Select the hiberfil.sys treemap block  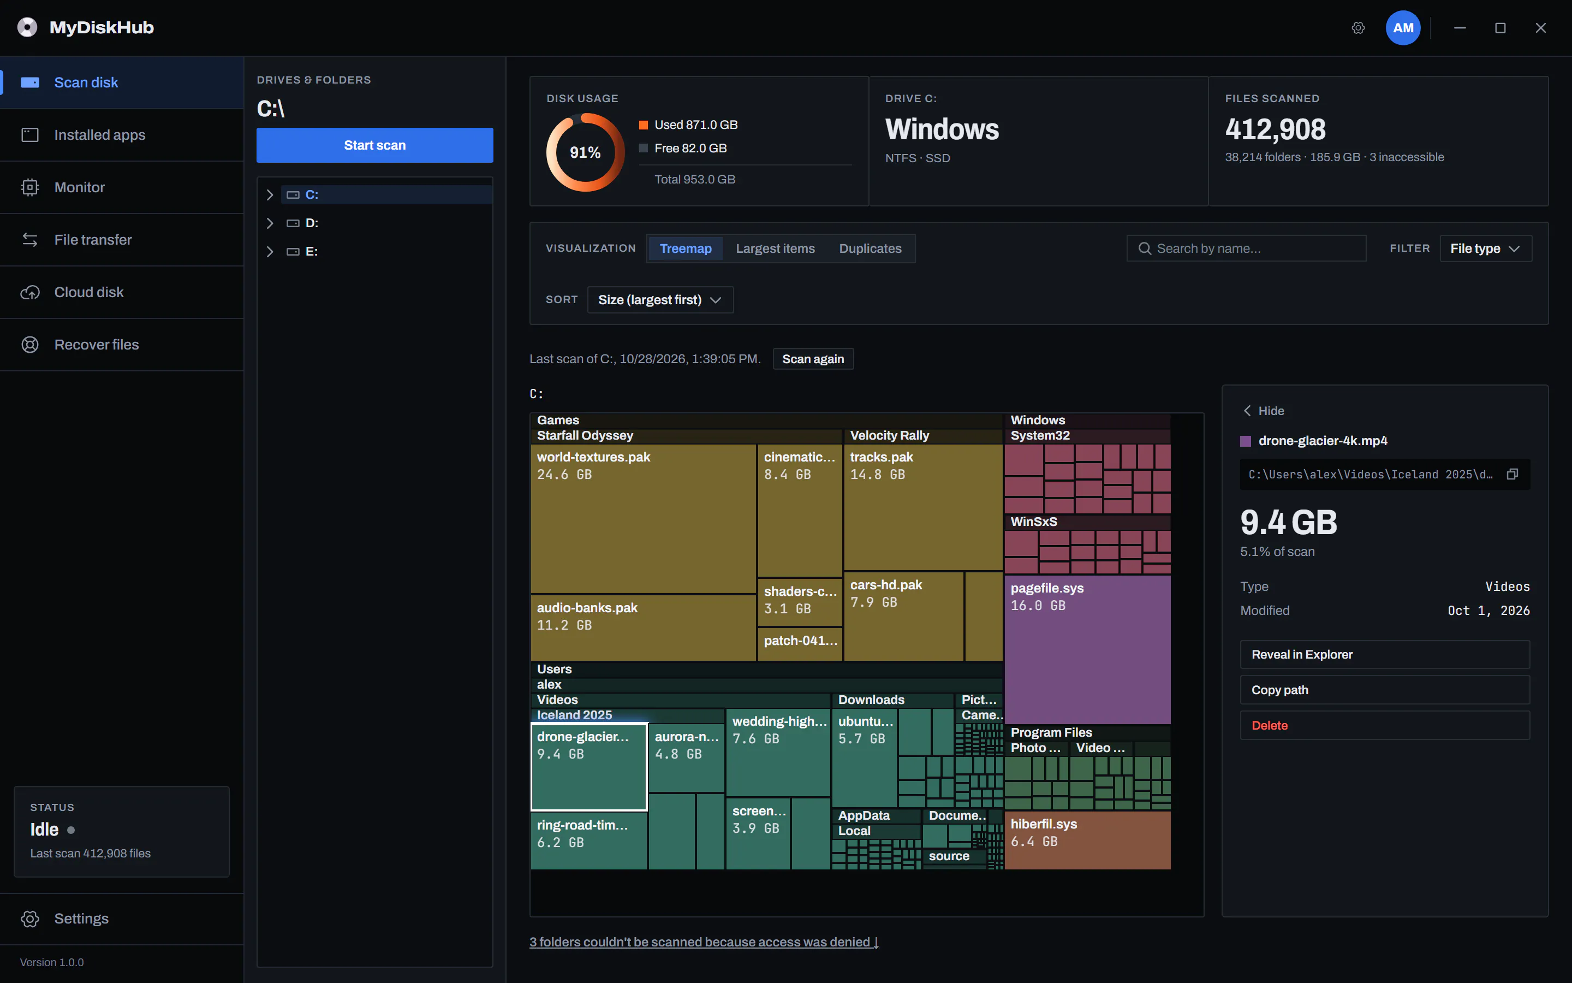1087,840
